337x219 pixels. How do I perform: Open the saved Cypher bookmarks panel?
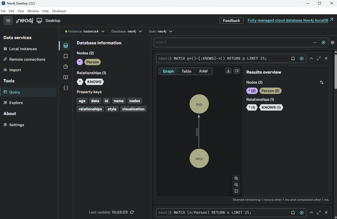pyautogui.click(x=66, y=56)
